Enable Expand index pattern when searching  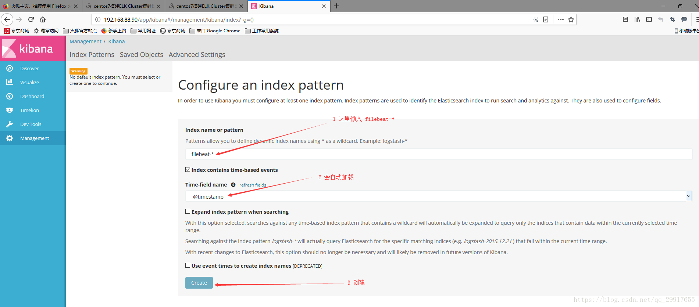(x=188, y=211)
